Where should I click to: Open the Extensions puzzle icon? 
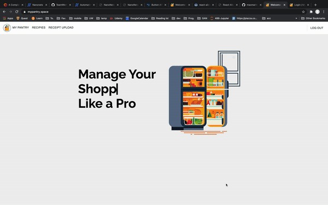tap(311, 12)
